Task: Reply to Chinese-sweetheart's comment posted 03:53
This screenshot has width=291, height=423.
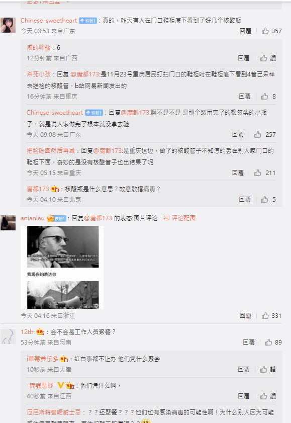Action: click(x=245, y=31)
